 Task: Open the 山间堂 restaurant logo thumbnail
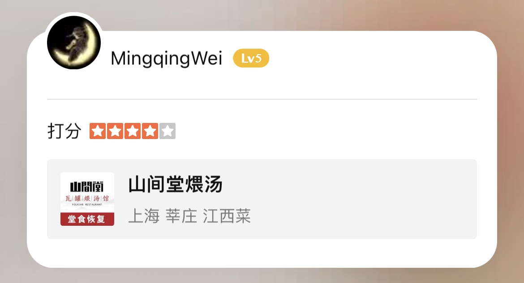(x=87, y=199)
